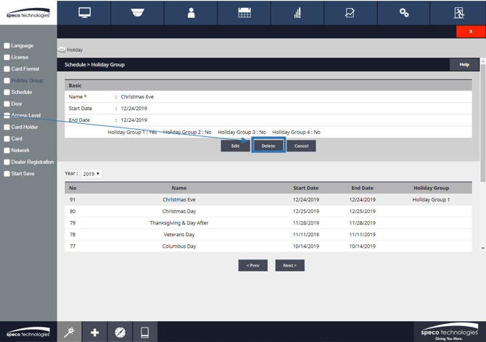
Task: Select the Columbus Day table row
Action: coord(268,246)
